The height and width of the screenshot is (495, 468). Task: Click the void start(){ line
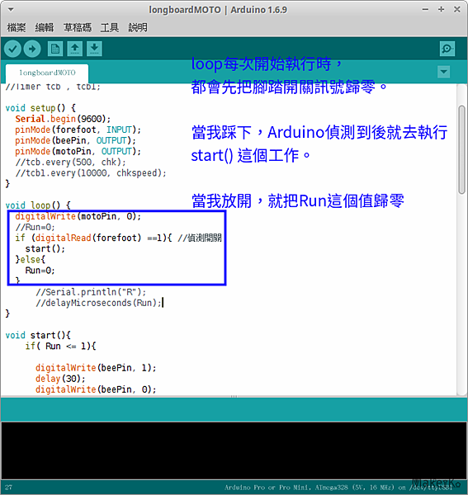[x=38, y=335]
